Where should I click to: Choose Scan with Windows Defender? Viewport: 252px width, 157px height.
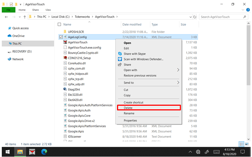149,59
